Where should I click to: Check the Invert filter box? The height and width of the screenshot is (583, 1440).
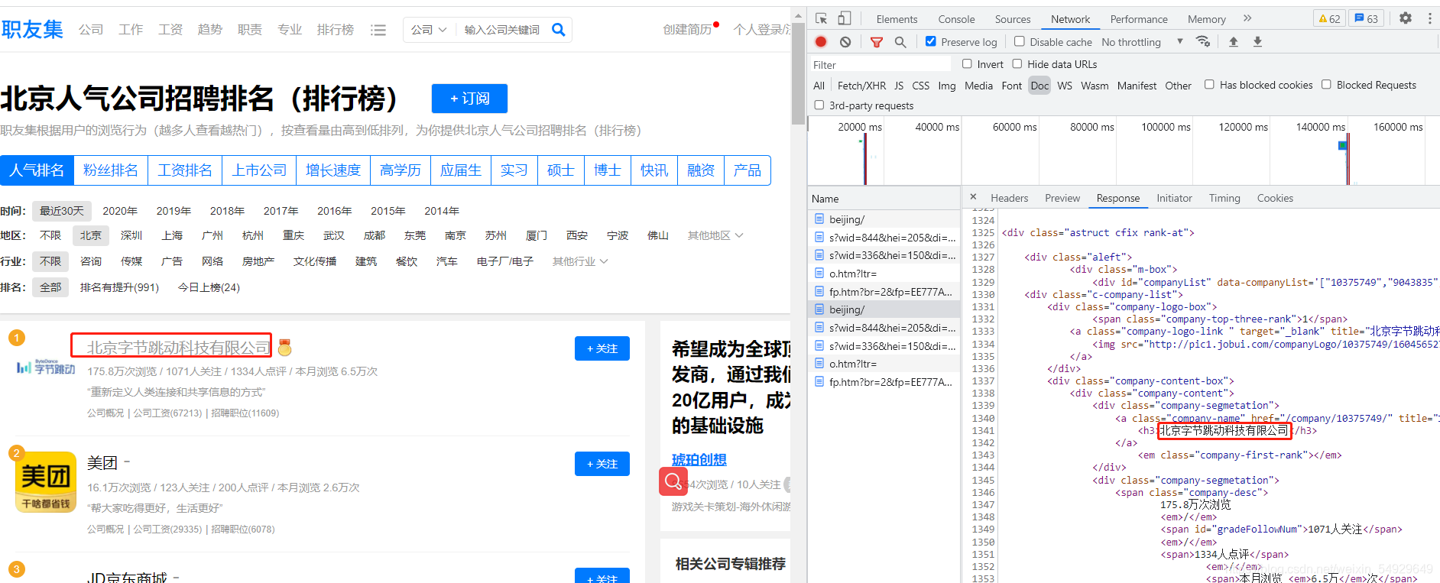[967, 63]
